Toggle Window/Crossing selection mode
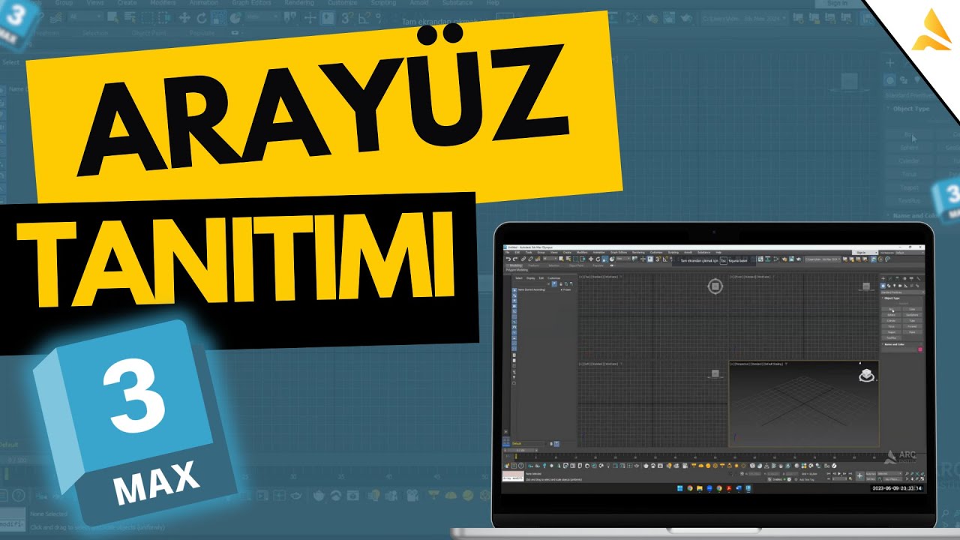The height and width of the screenshot is (540, 960). coord(583,259)
